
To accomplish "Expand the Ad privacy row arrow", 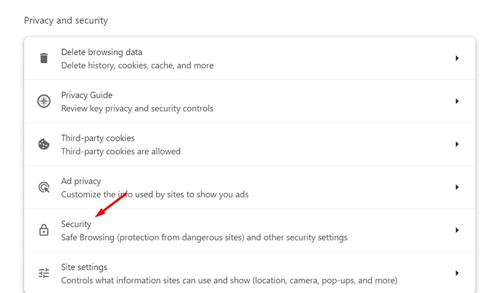I will click(457, 187).
